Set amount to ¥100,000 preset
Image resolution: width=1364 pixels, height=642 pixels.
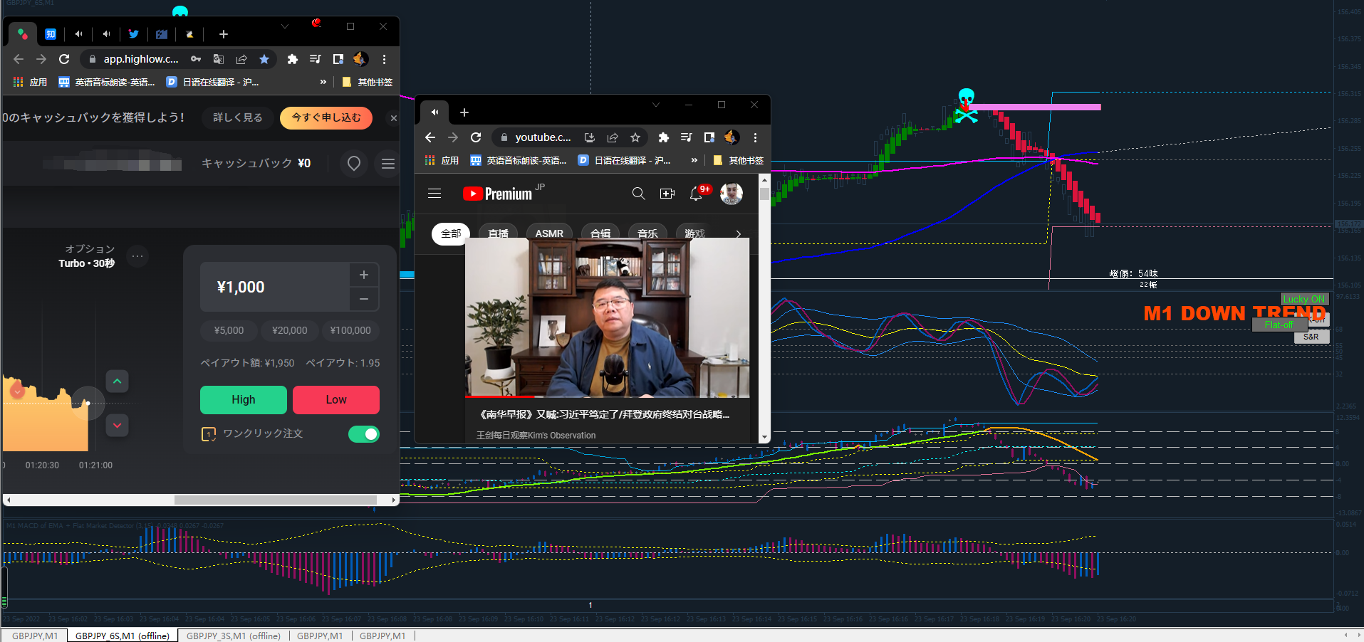350,330
